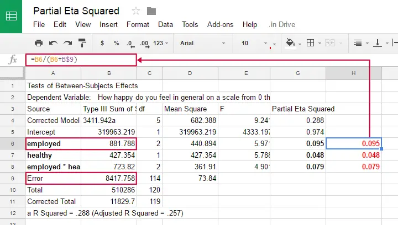The image size is (398, 225).
Task: Click the select-all corner box
Action: click(x=12, y=73)
